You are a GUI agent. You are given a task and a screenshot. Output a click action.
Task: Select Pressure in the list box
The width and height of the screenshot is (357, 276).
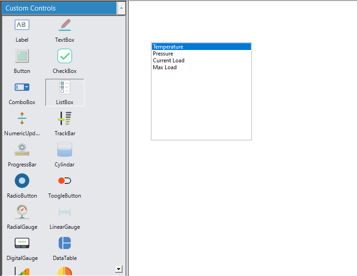pyautogui.click(x=201, y=54)
